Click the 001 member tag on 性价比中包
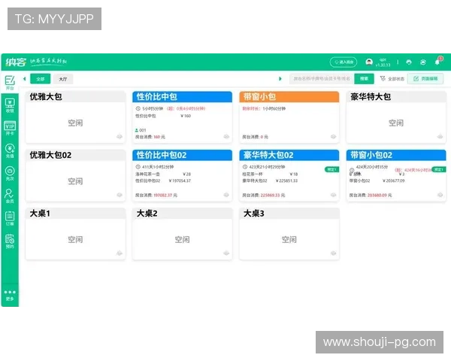 click(x=141, y=130)
